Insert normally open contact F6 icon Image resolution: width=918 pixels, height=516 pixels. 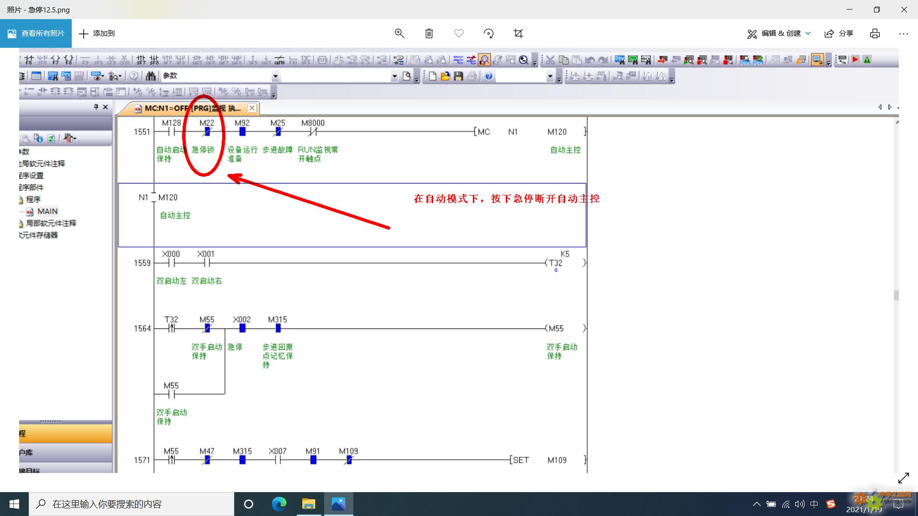29,60
